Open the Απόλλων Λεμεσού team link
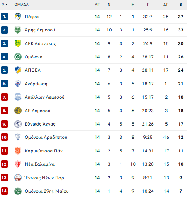Viewport: 187px width, 198px height. click(x=44, y=97)
